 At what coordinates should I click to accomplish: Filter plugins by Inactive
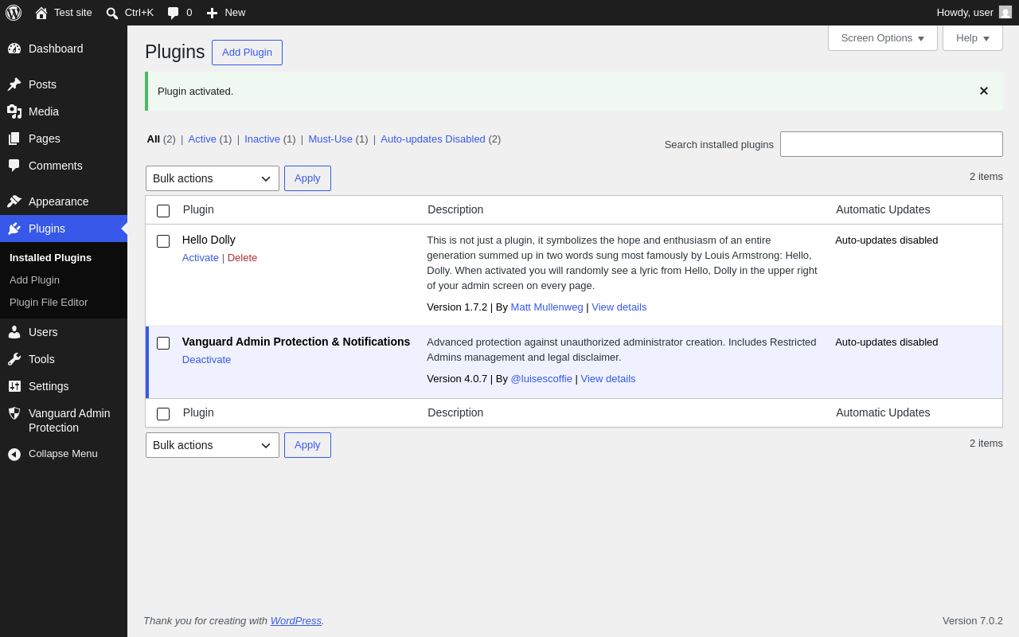coord(262,139)
